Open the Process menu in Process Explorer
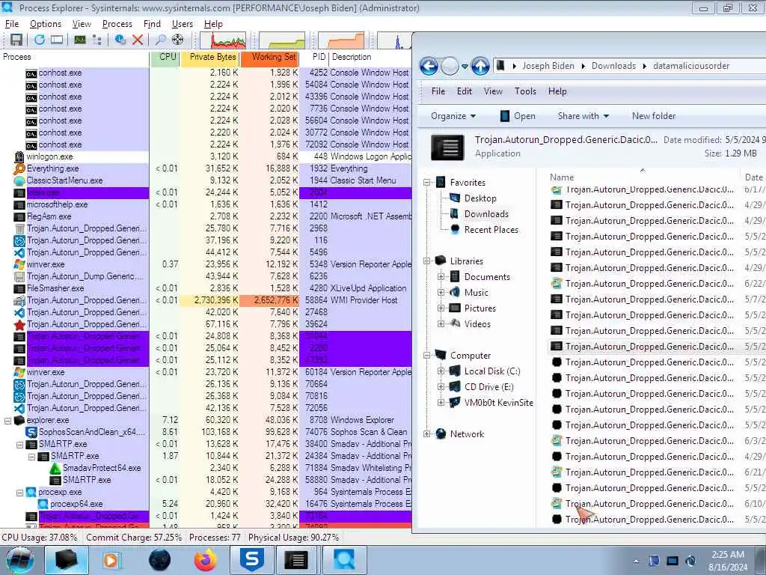 [117, 24]
